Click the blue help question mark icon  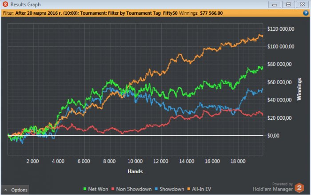tap(306, 13)
